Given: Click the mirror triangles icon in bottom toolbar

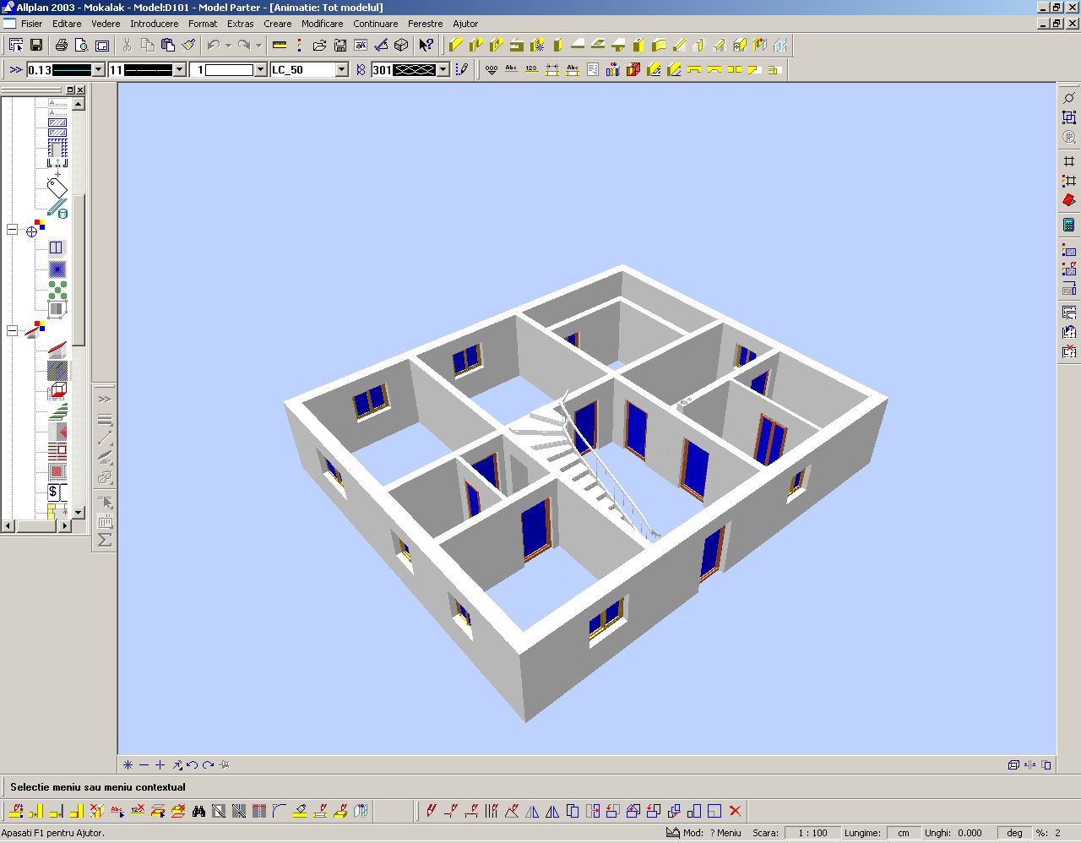Looking at the screenshot, I should tap(532, 811).
